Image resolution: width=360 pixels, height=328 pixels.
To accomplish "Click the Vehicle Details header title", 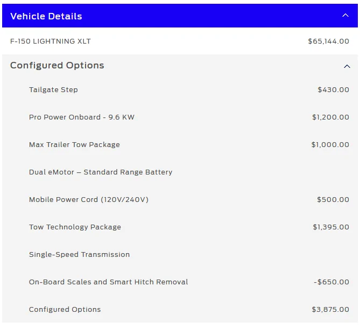I will [x=46, y=16].
